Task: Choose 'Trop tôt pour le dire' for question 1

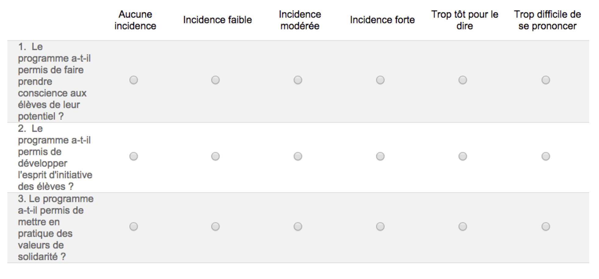Action: [x=463, y=80]
